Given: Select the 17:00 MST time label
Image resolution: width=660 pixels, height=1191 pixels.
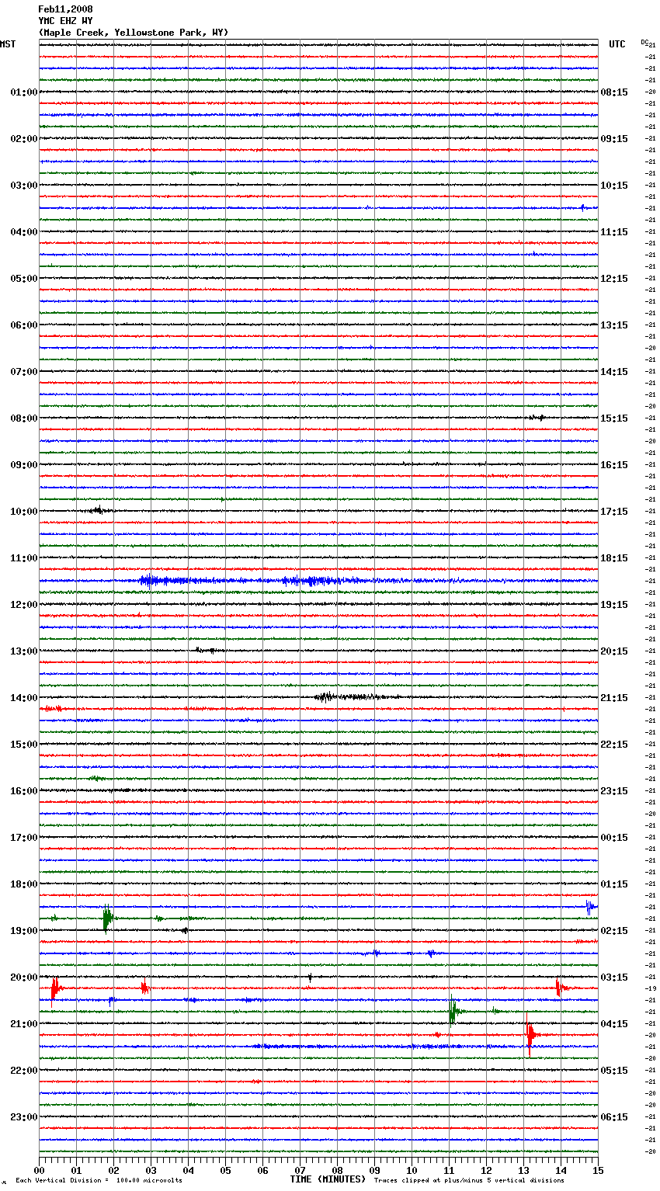Looking at the screenshot, I should pos(24,838).
